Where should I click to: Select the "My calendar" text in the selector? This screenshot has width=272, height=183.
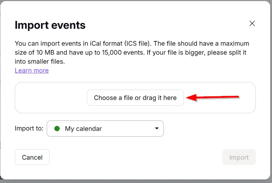pos(83,129)
